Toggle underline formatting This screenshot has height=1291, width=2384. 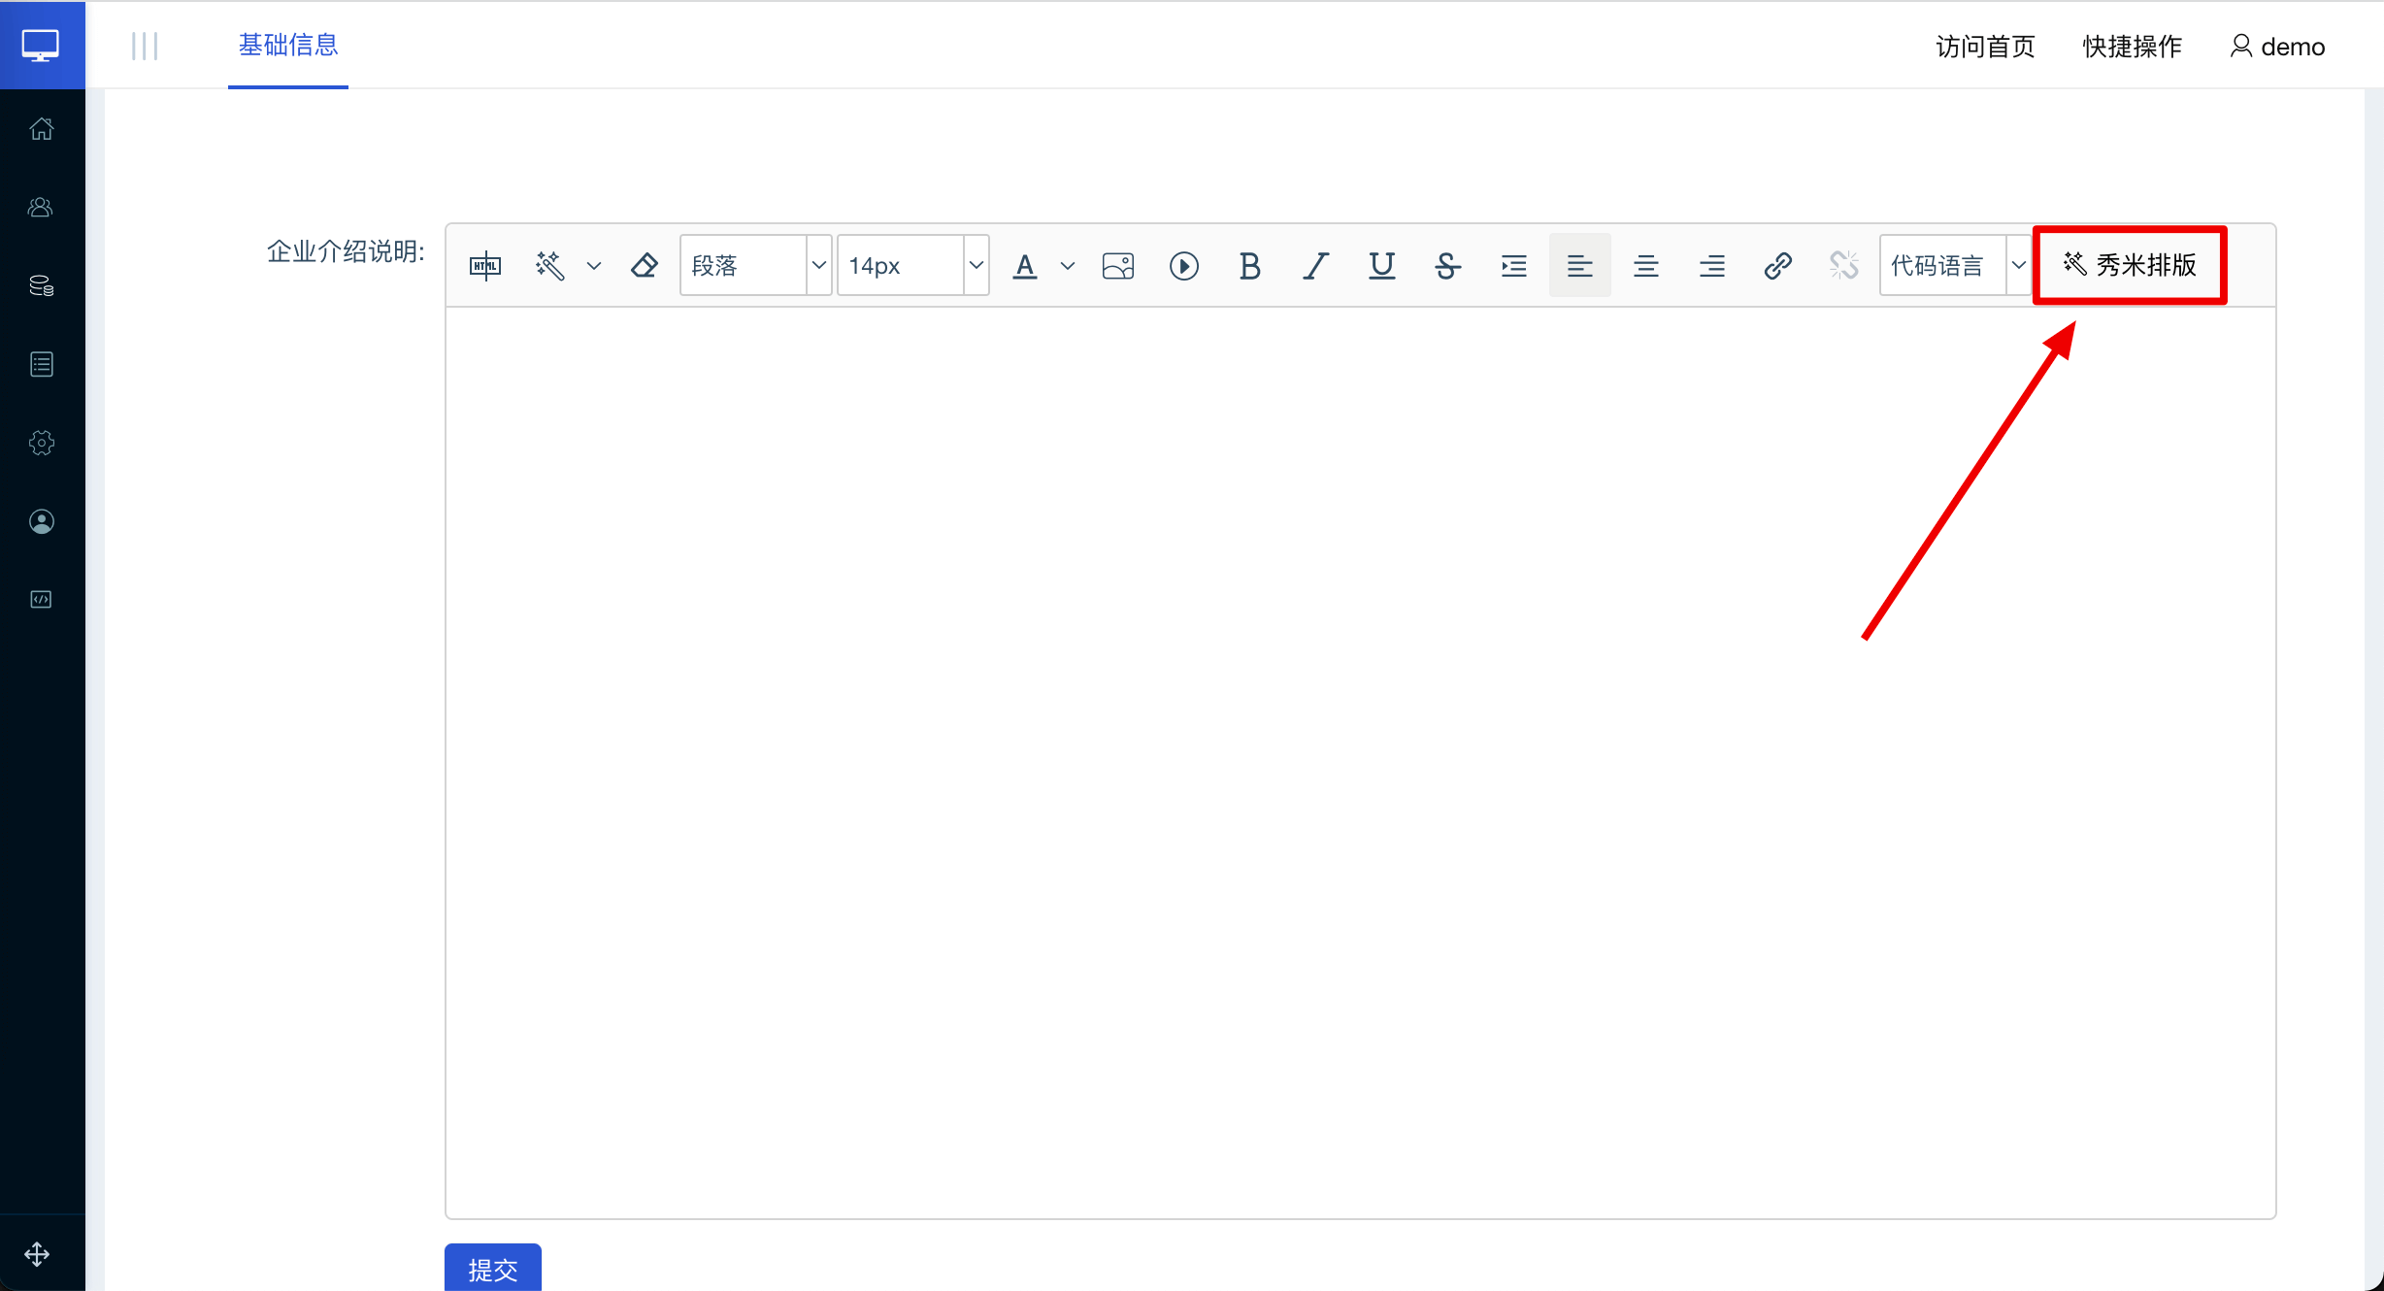tap(1381, 266)
